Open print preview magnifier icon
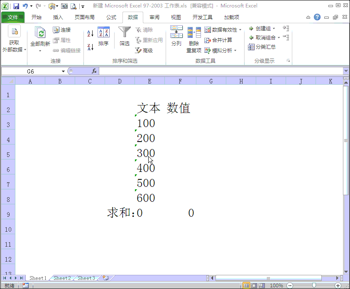Image resolution: width=350 pixels, height=289 pixels. click(73, 6)
